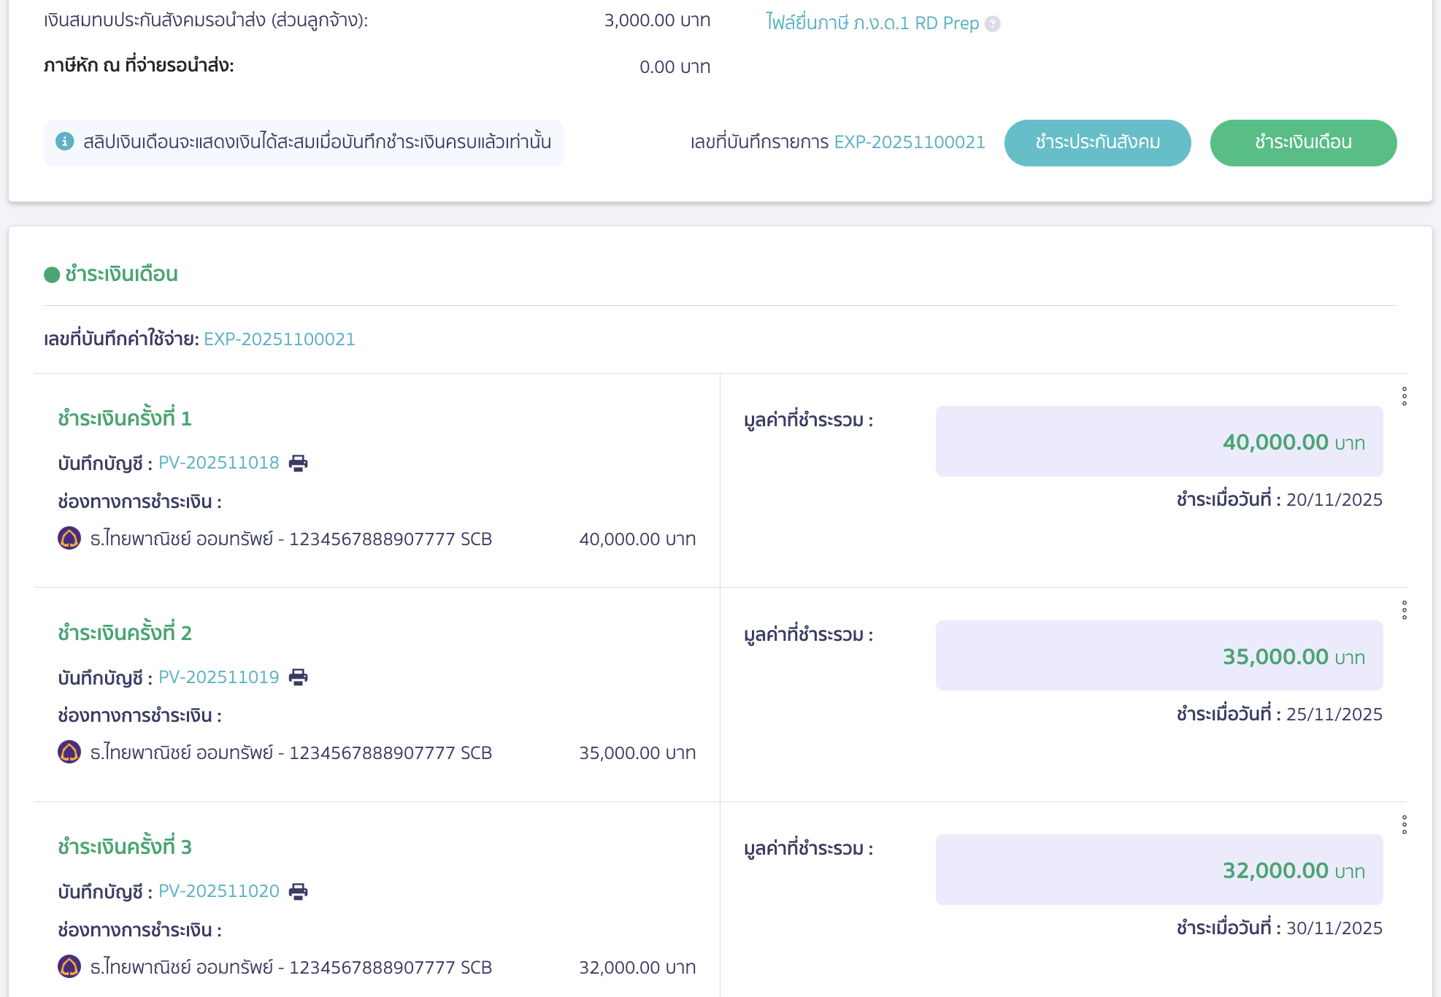Viewport: 1441px width, 997px height.
Task: Open EXP-20251100021 under เลขที่บันทึกค่าใช้จ่าย
Action: [x=279, y=339]
